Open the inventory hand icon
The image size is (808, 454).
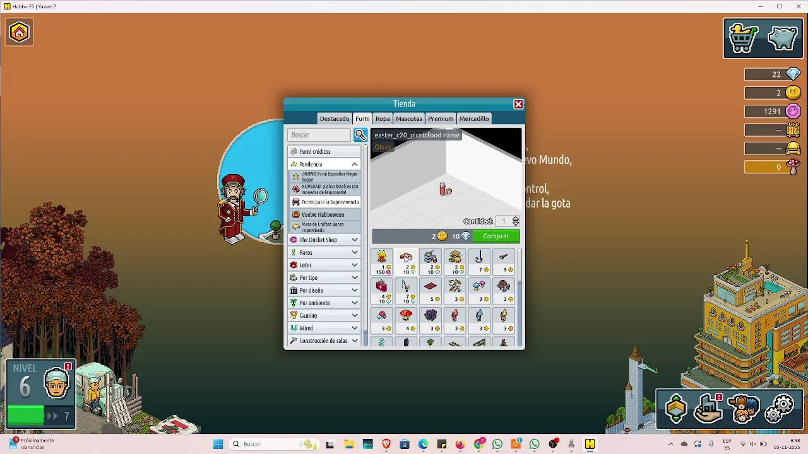708,409
